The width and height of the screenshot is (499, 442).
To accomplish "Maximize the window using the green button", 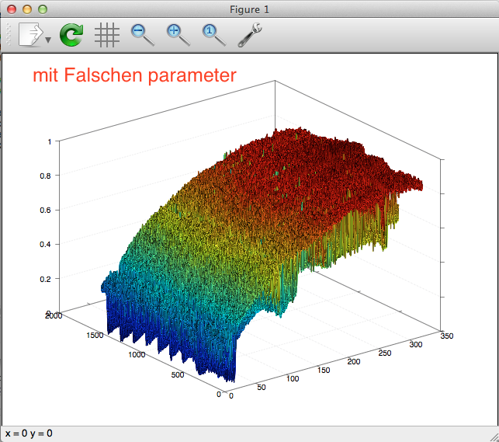I will 43,9.
